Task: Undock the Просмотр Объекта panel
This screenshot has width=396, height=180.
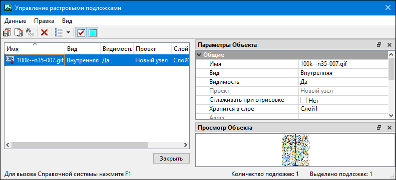Action: 379,128
